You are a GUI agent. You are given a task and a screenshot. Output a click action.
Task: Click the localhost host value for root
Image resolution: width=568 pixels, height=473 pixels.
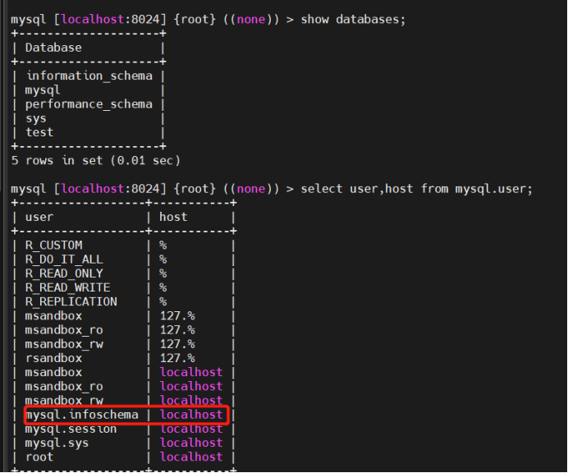191,457
